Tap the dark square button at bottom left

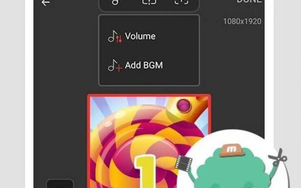tap(60, 183)
